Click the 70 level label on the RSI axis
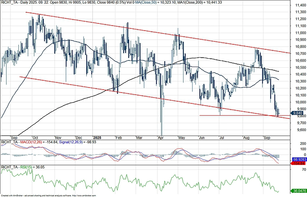This screenshot has height=197, width=307. [x=293, y=169]
